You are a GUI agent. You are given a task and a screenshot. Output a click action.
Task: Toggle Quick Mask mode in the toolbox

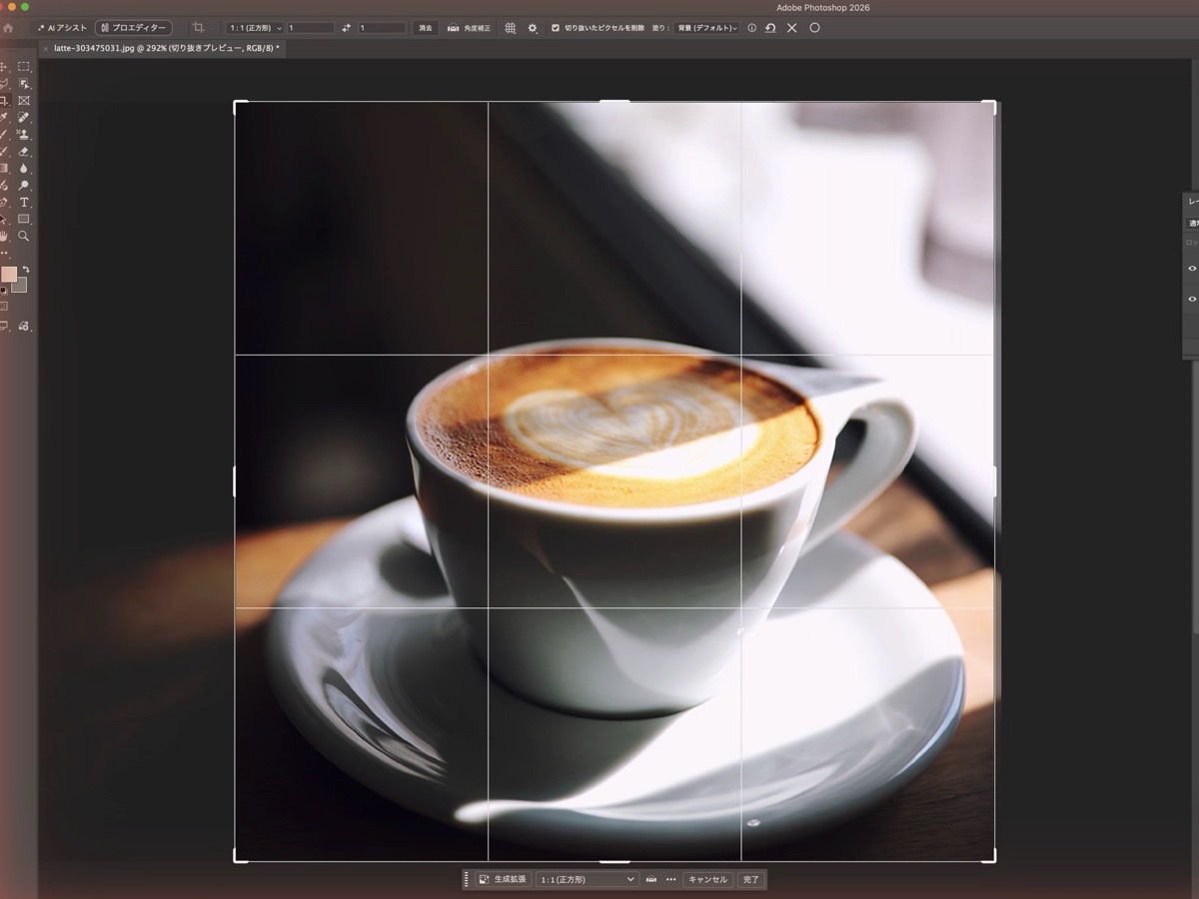[4, 306]
